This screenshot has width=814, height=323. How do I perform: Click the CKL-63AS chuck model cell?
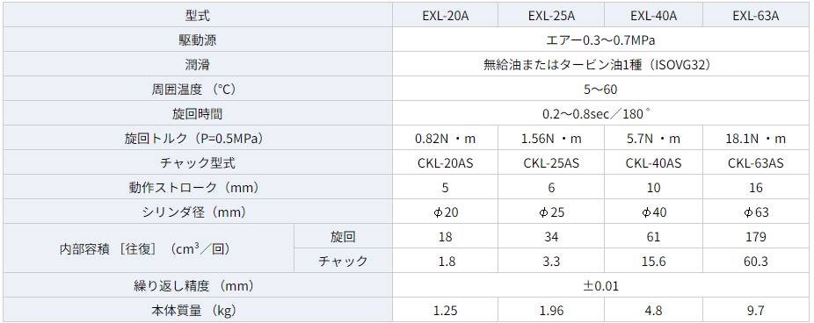point(756,162)
